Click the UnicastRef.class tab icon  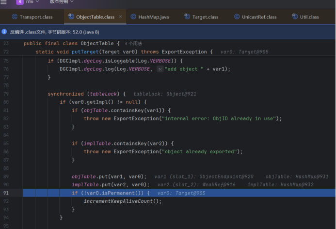pyautogui.click(x=237, y=17)
